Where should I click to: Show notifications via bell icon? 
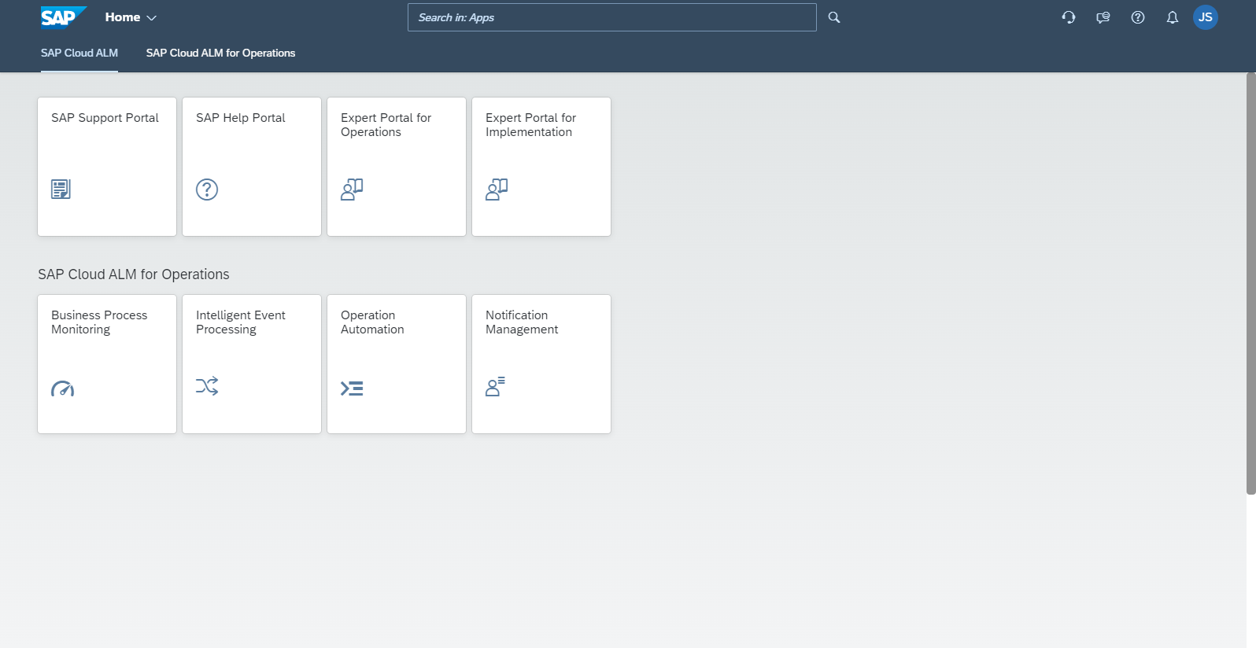coord(1172,17)
